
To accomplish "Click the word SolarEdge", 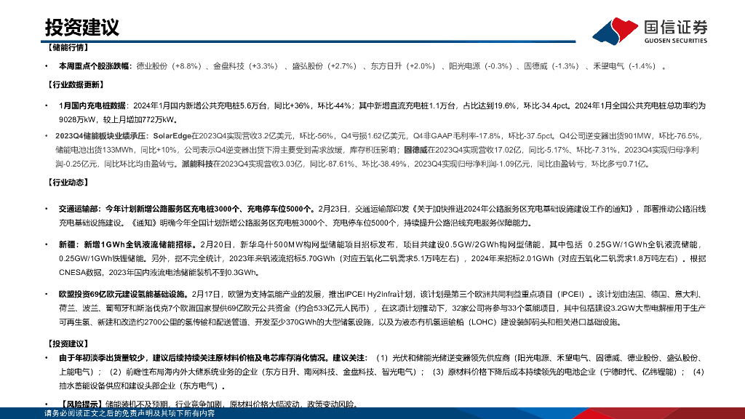I will coord(172,136).
